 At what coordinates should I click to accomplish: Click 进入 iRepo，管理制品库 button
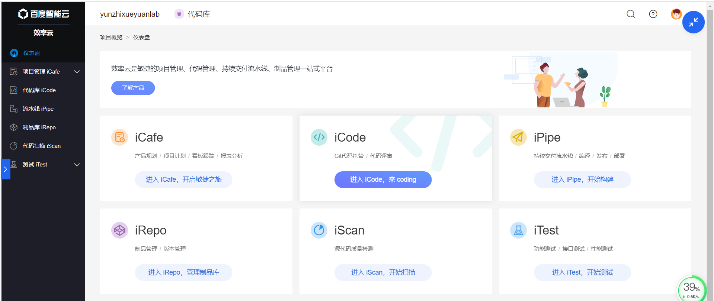click(183, 272)
